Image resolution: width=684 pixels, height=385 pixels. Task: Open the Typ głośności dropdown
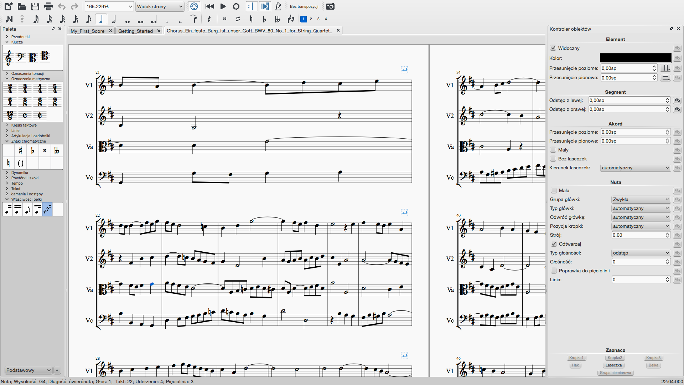click(x=641, y=253)
